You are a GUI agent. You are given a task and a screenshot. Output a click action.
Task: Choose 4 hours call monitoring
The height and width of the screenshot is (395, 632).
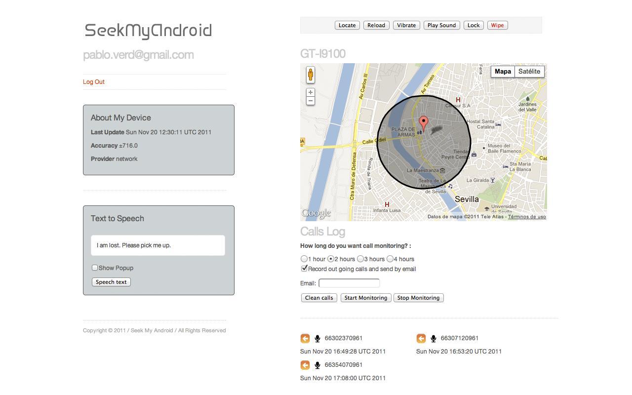[390, 259]
